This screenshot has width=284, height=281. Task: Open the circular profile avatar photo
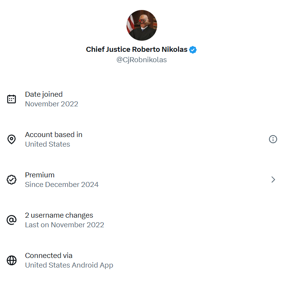[x=142, y=25]
